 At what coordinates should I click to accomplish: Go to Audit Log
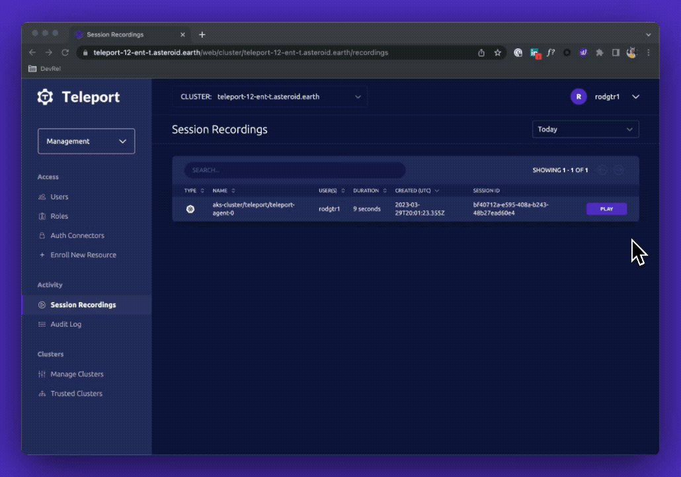[65, 324]
